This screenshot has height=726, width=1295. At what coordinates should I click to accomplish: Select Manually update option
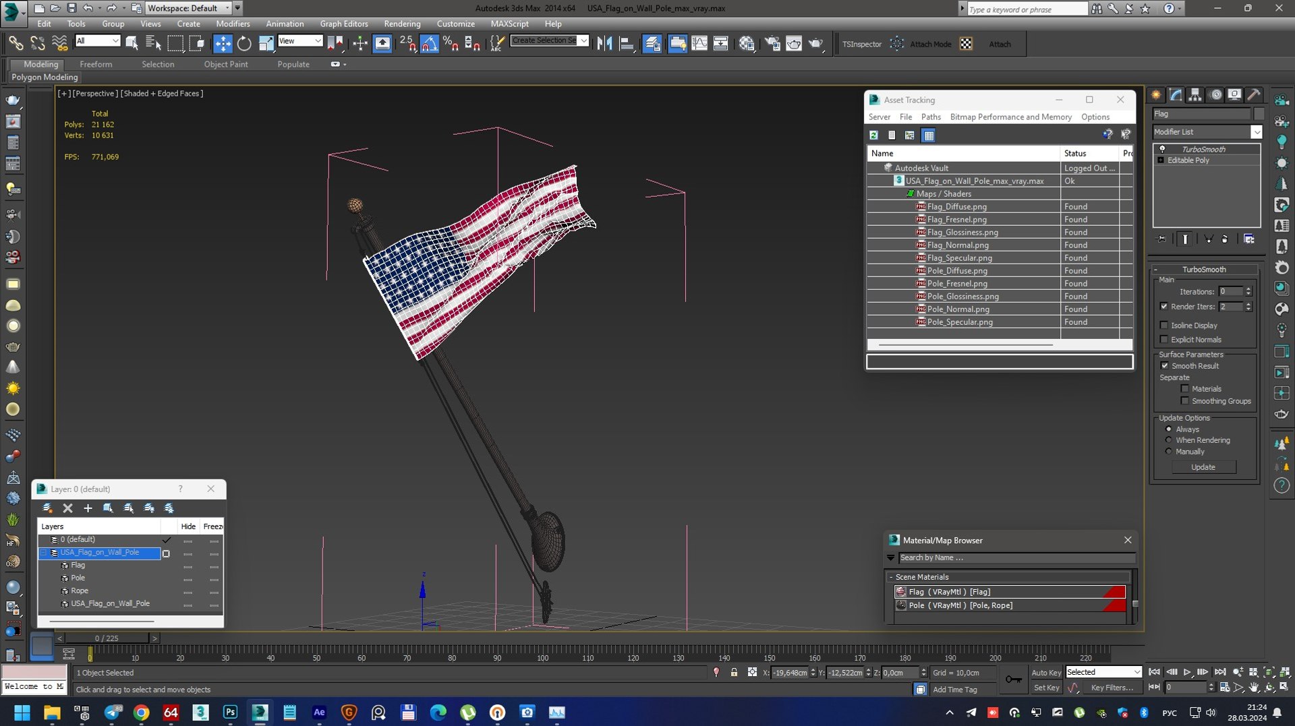tap(1169, 451)
